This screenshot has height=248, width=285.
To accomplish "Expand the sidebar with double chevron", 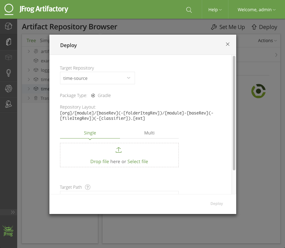I will (x=13, y=212).
